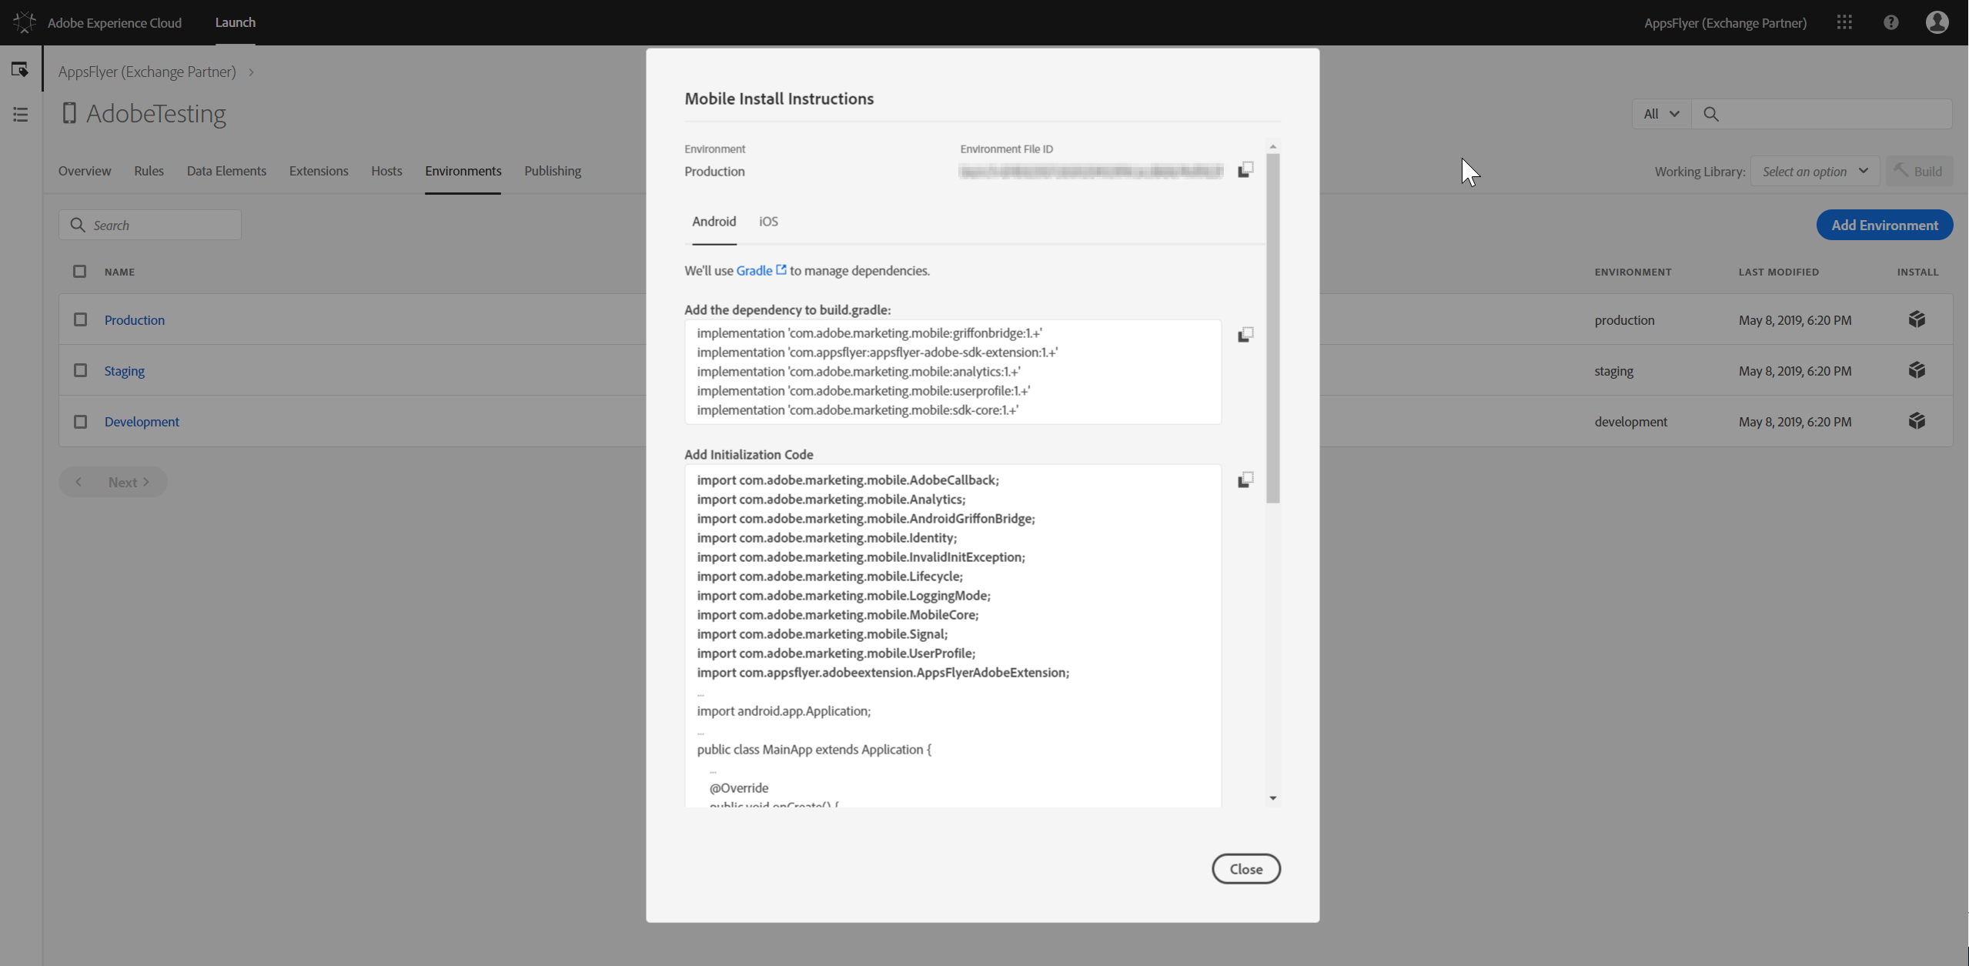Open the help question mark icon
Screen dimensions: 1969x966
(1890, 22)
